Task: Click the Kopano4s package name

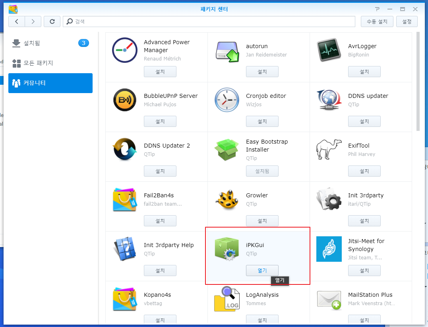Action: [x=157, y=295]
